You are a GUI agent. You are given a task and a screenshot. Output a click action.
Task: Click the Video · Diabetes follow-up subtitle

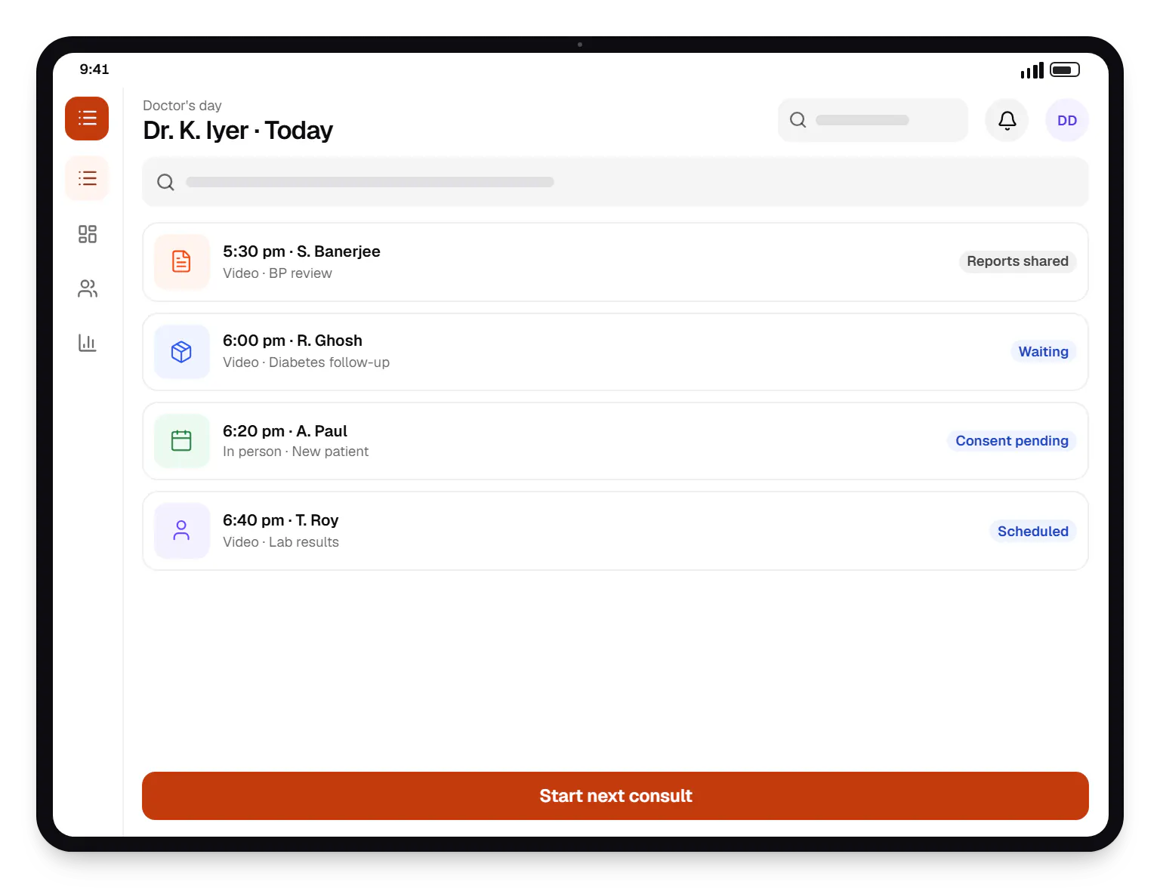pos(306,362)
